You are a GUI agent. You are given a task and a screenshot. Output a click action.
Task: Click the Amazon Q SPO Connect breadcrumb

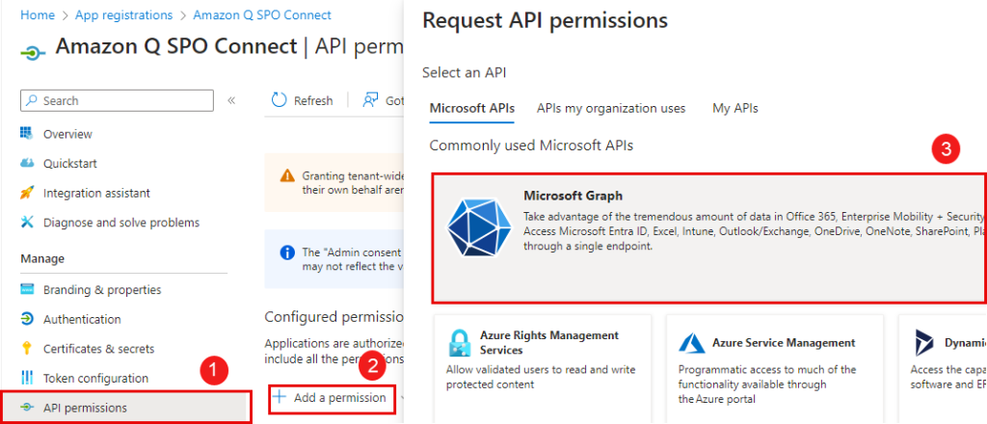pos(262,14)
